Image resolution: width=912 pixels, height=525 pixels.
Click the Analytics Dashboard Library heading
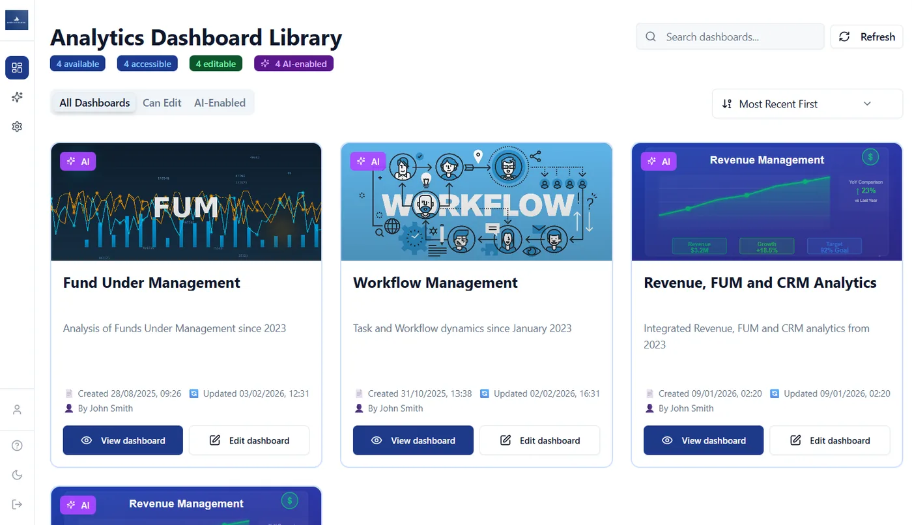(196, 37)
